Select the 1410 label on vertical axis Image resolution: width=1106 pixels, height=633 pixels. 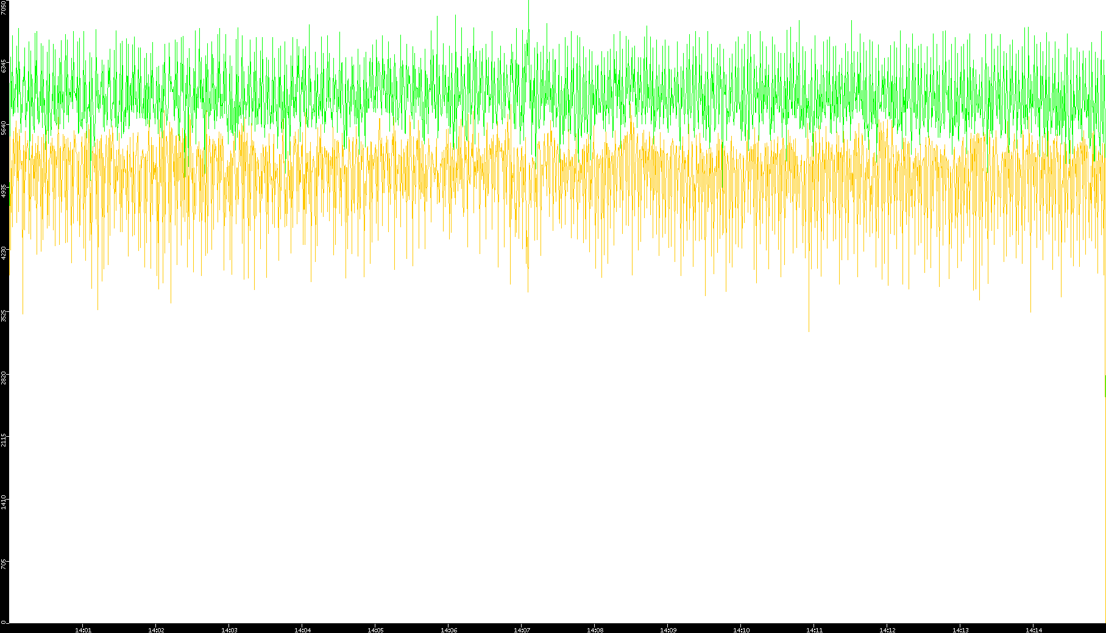4,503
